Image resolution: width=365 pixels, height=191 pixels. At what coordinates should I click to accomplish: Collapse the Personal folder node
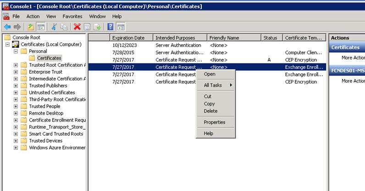point(16,51)
